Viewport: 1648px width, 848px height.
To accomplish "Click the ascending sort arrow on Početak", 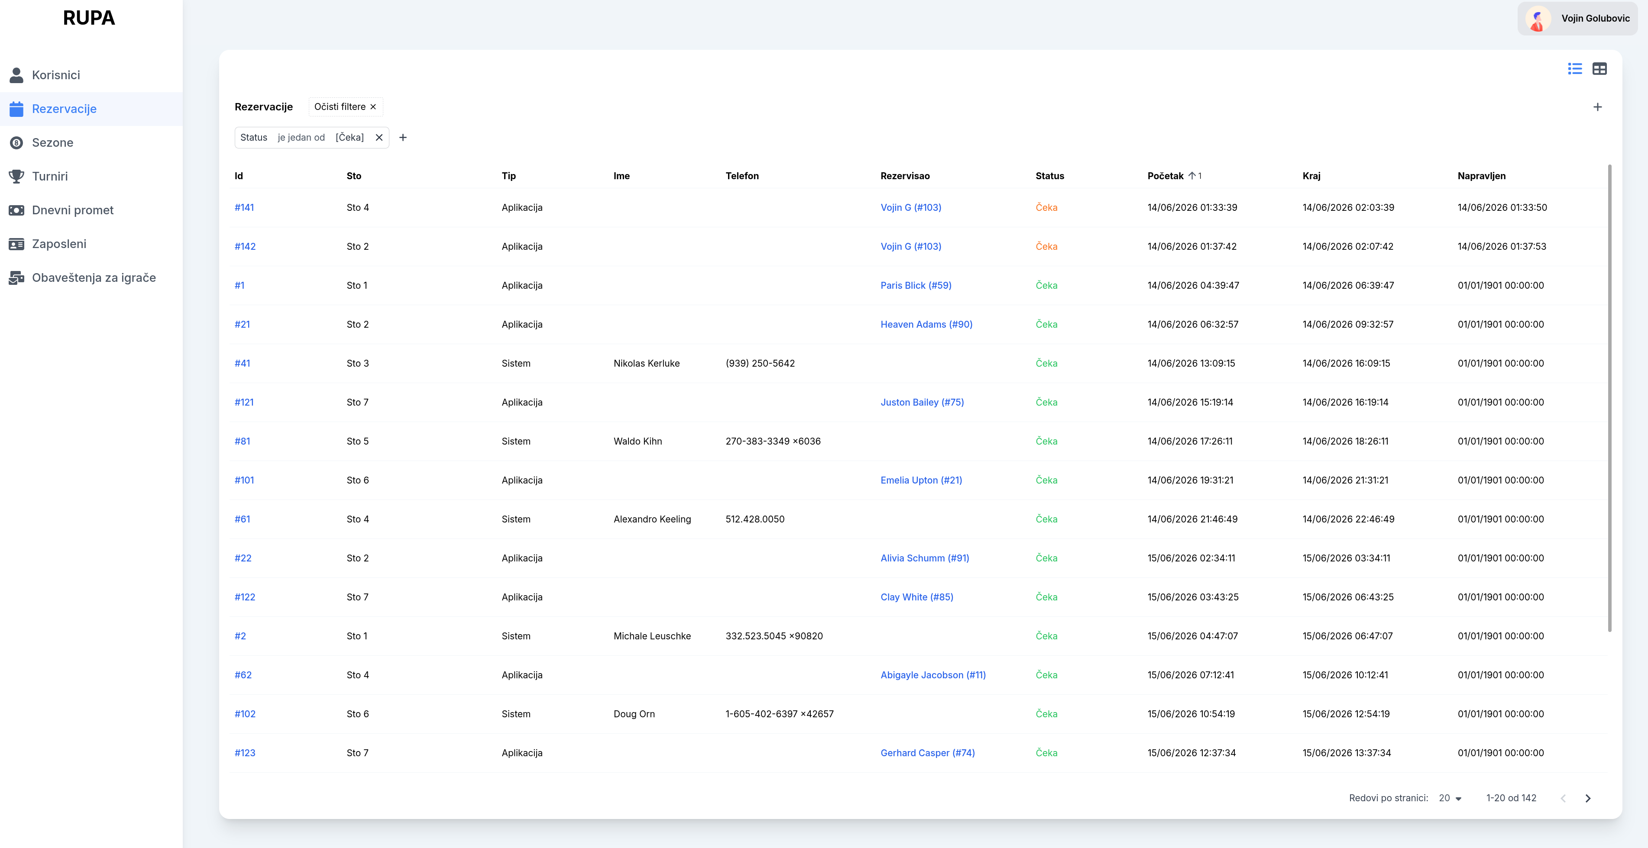I will click(x=1192, y=176).
